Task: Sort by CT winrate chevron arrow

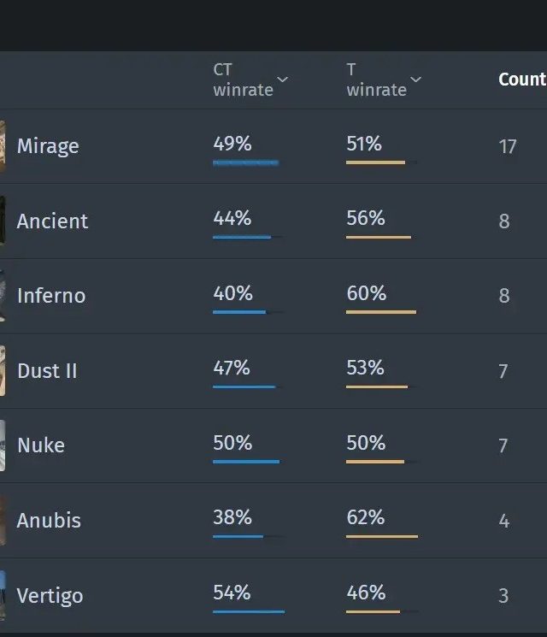Action: coord(283,80)
